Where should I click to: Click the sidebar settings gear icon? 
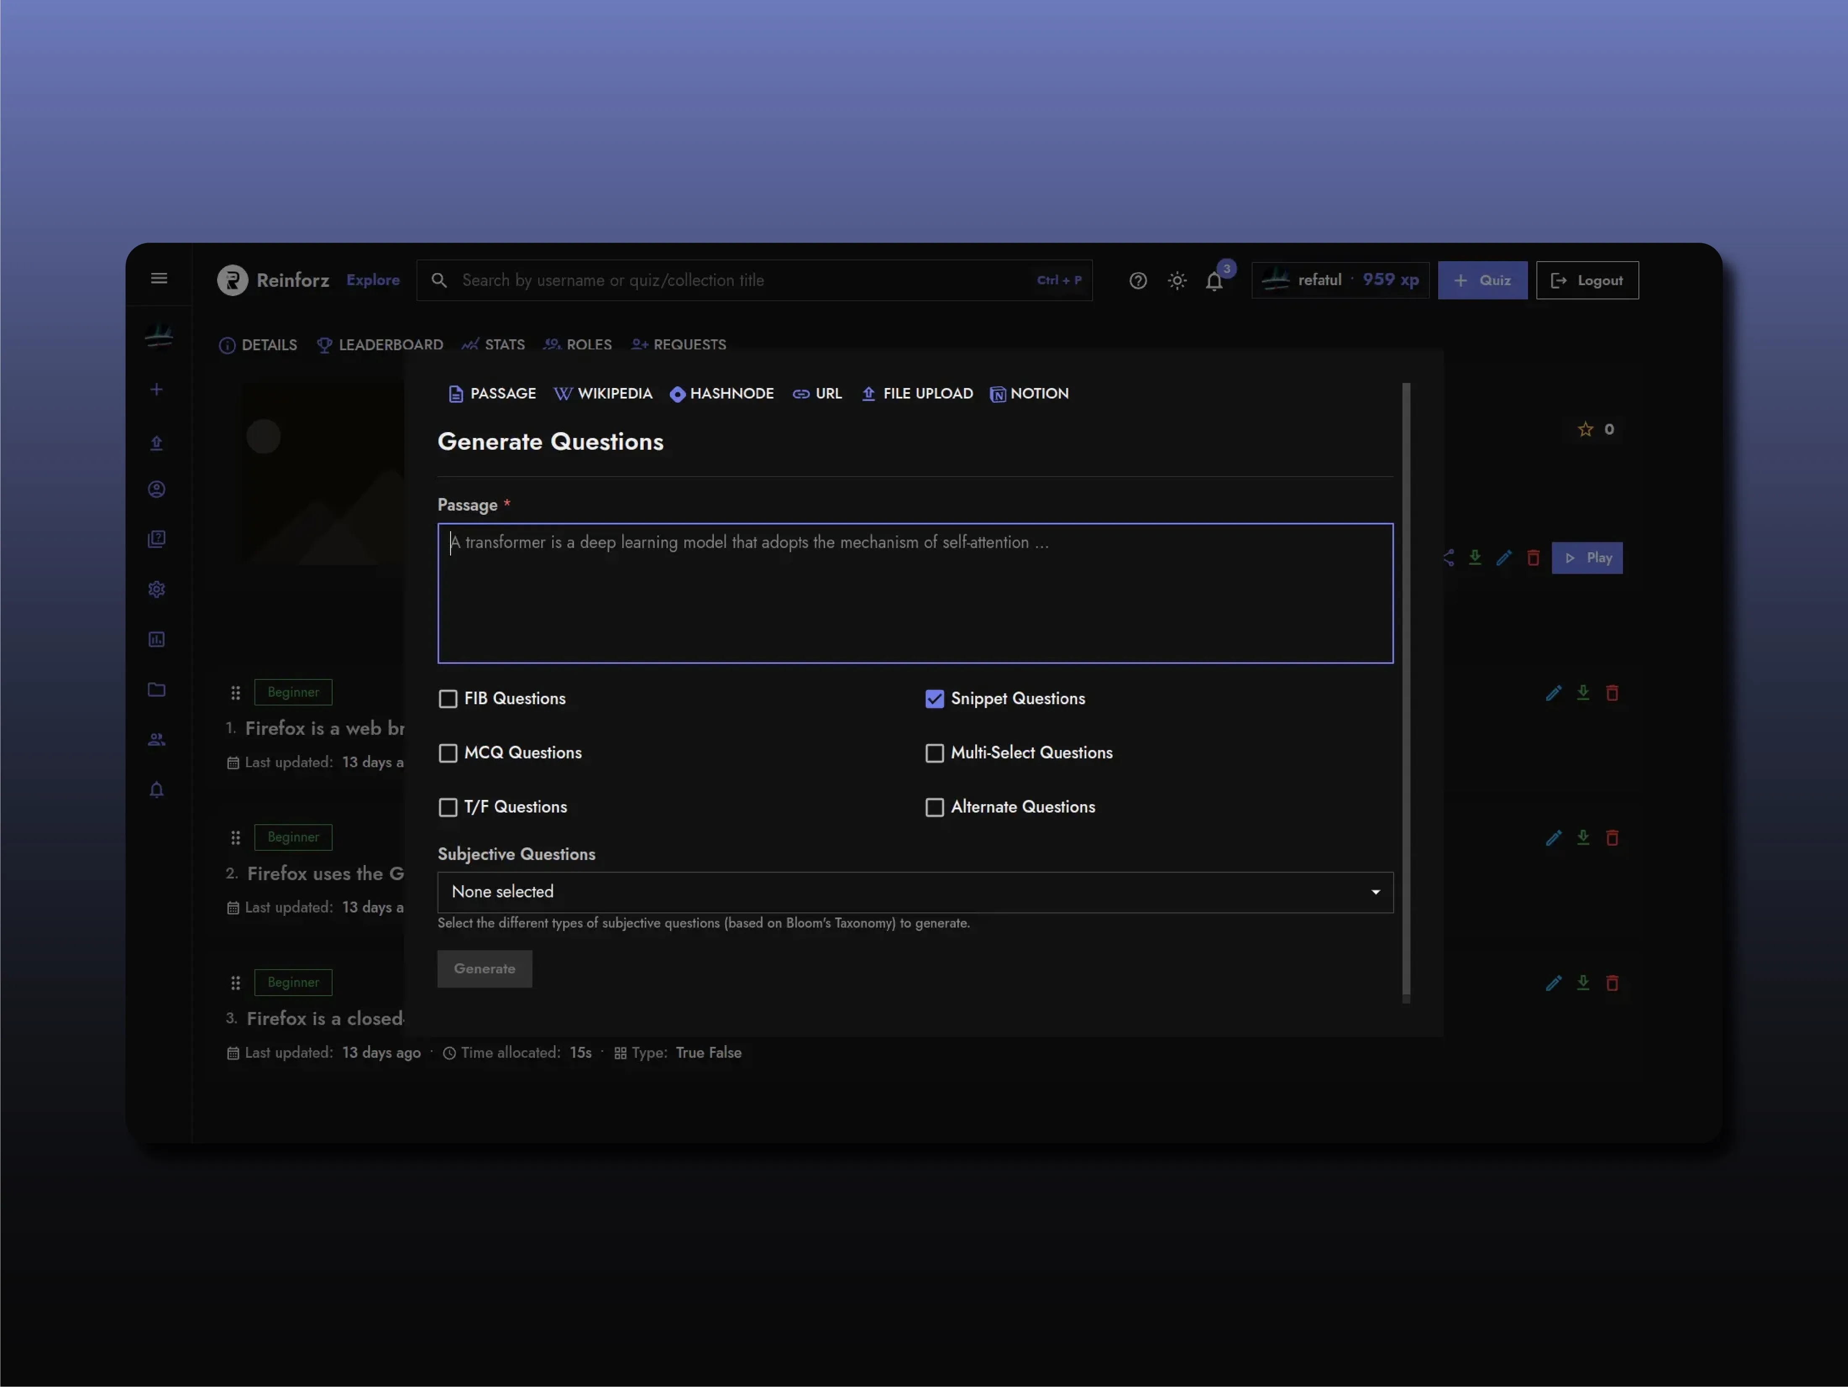pos(156,590)
